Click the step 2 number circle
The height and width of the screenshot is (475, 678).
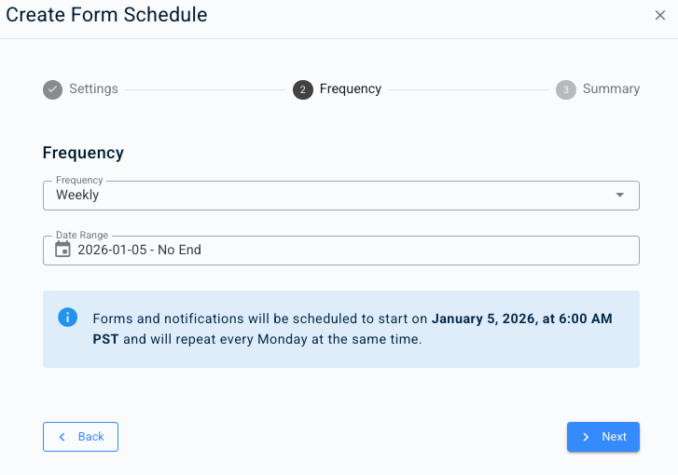[302, 89]
